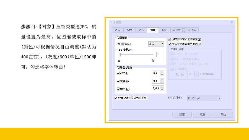
Task: Open the 颜色 tab
Action: click(x=129, y=30)
